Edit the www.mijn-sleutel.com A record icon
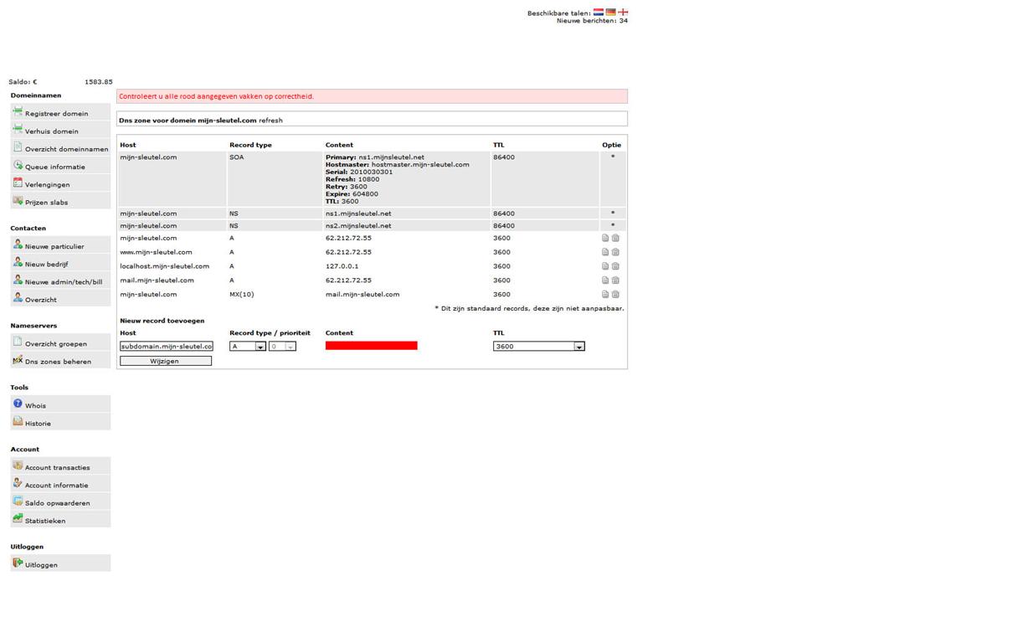1028x643 pixels. [605, 252]
